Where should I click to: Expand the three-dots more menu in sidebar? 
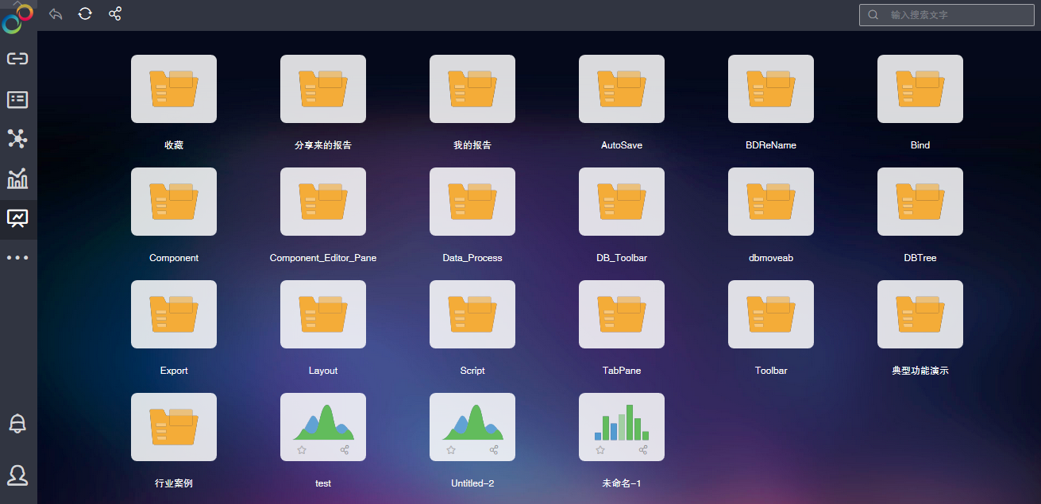point(17,258)
